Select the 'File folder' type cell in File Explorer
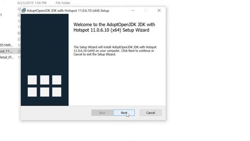 pos(63,3)
